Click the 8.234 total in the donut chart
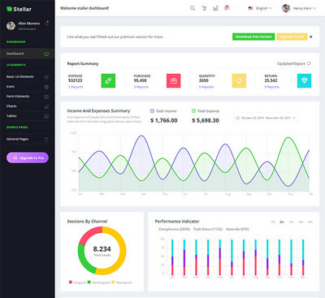 102,248
